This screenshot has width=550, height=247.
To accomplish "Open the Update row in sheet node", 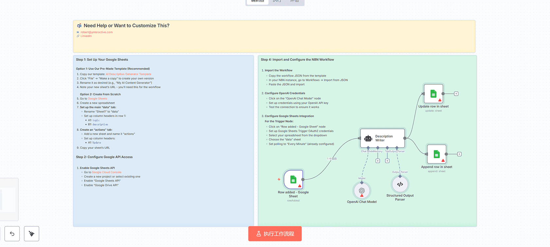I will coord(433,94).
